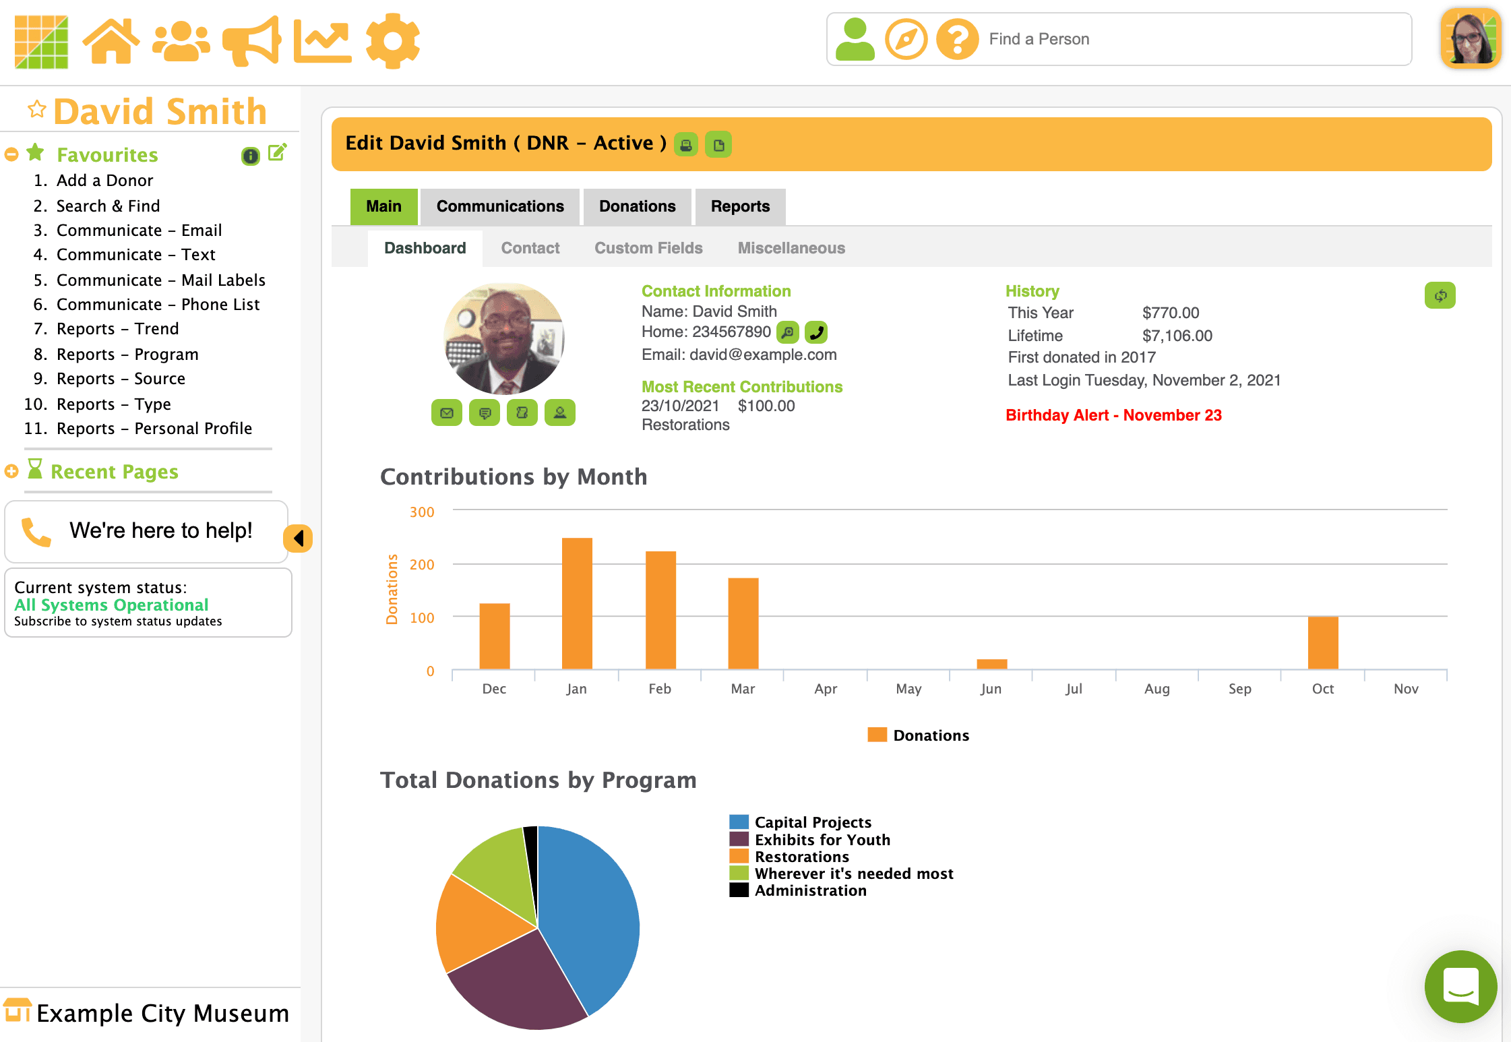Click the phone call icon beside home number

(x=816, y=332)
